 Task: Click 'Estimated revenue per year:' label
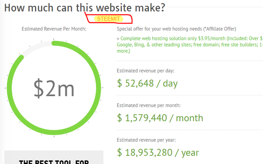pyautogui.click(x=146, y=140)
